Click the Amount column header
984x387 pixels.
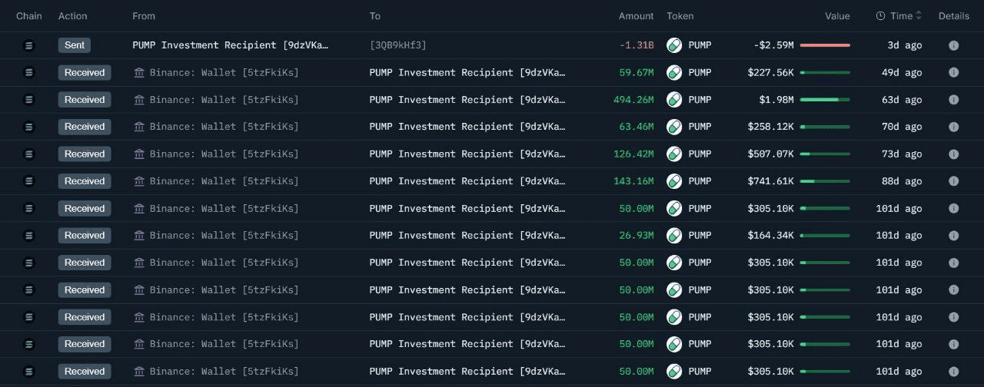637,16
